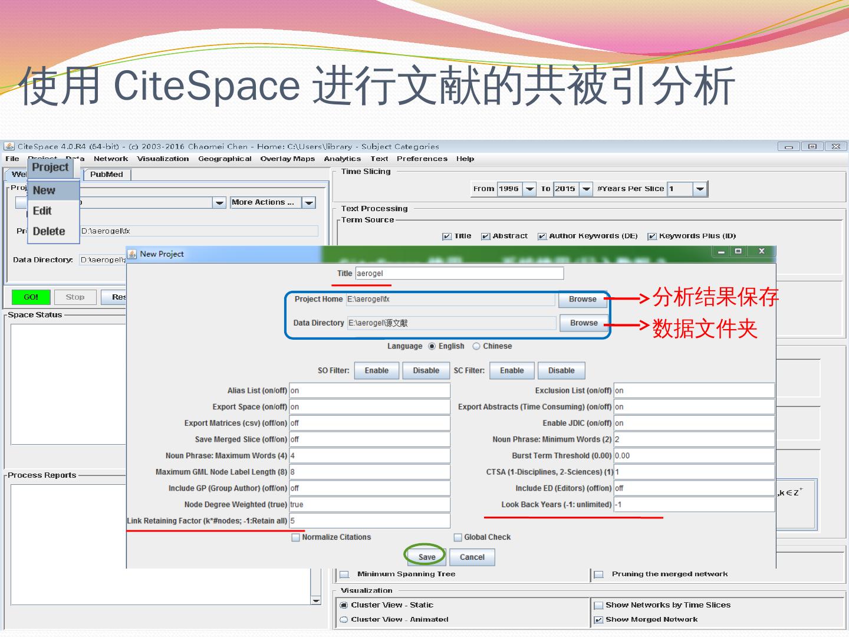Click the green GO! button
The image size is (849, 637).
coord(31,297)
